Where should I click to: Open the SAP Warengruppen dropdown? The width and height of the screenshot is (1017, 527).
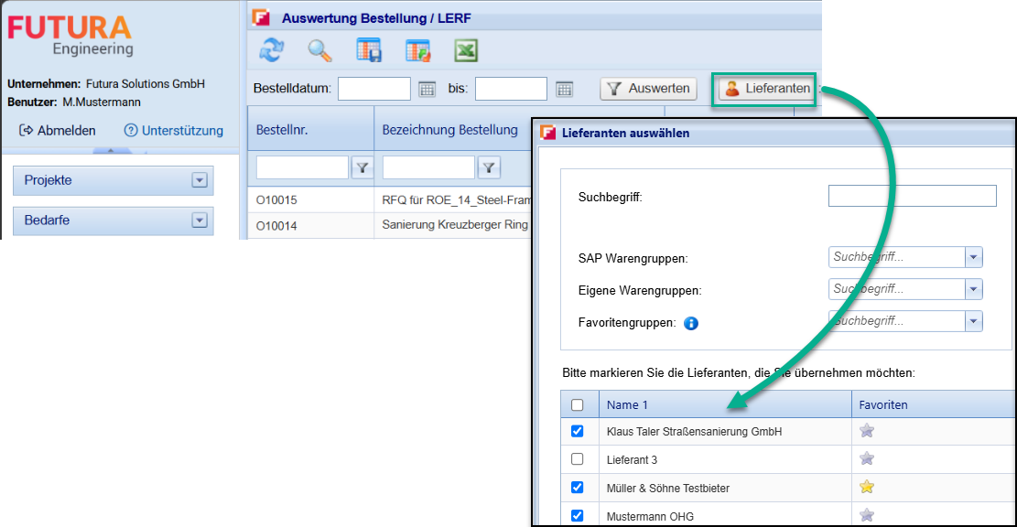973,257
